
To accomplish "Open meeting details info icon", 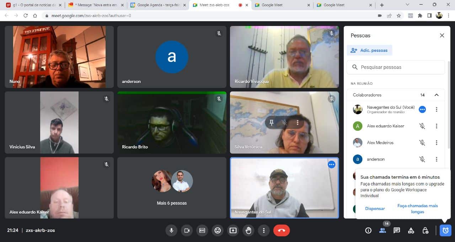I will click(x=368, y=230).
